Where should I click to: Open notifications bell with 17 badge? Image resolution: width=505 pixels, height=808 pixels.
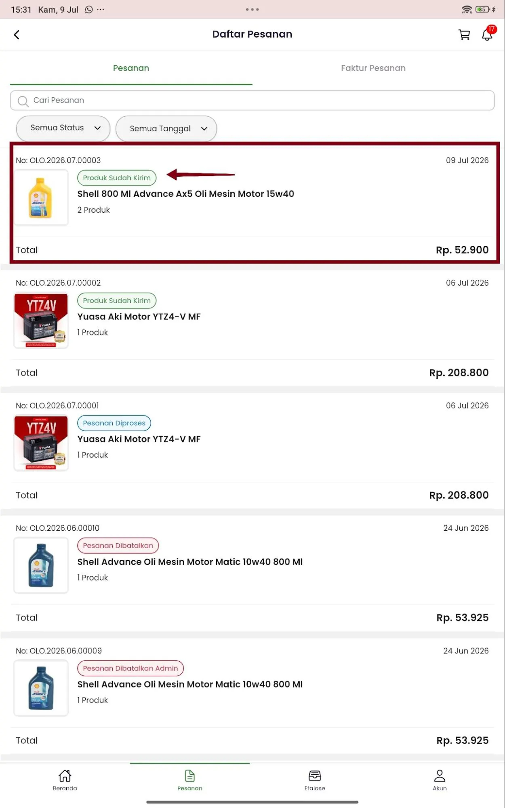[x=488, y=34]
